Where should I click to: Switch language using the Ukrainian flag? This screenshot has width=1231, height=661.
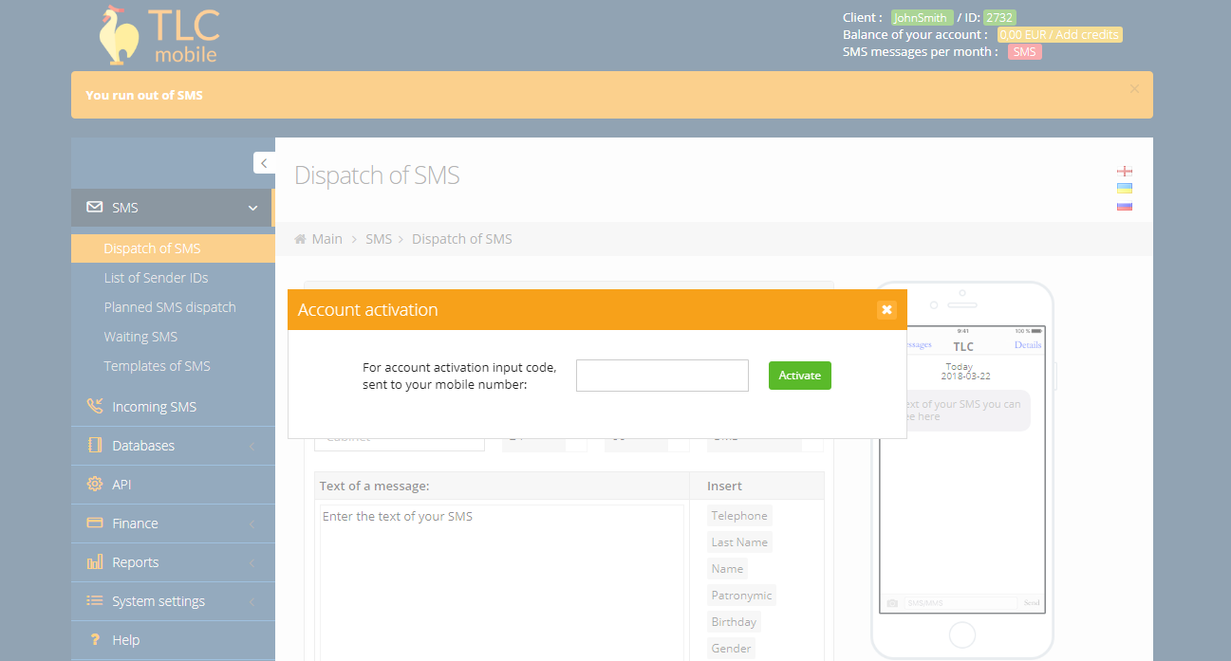(1125, 188)
